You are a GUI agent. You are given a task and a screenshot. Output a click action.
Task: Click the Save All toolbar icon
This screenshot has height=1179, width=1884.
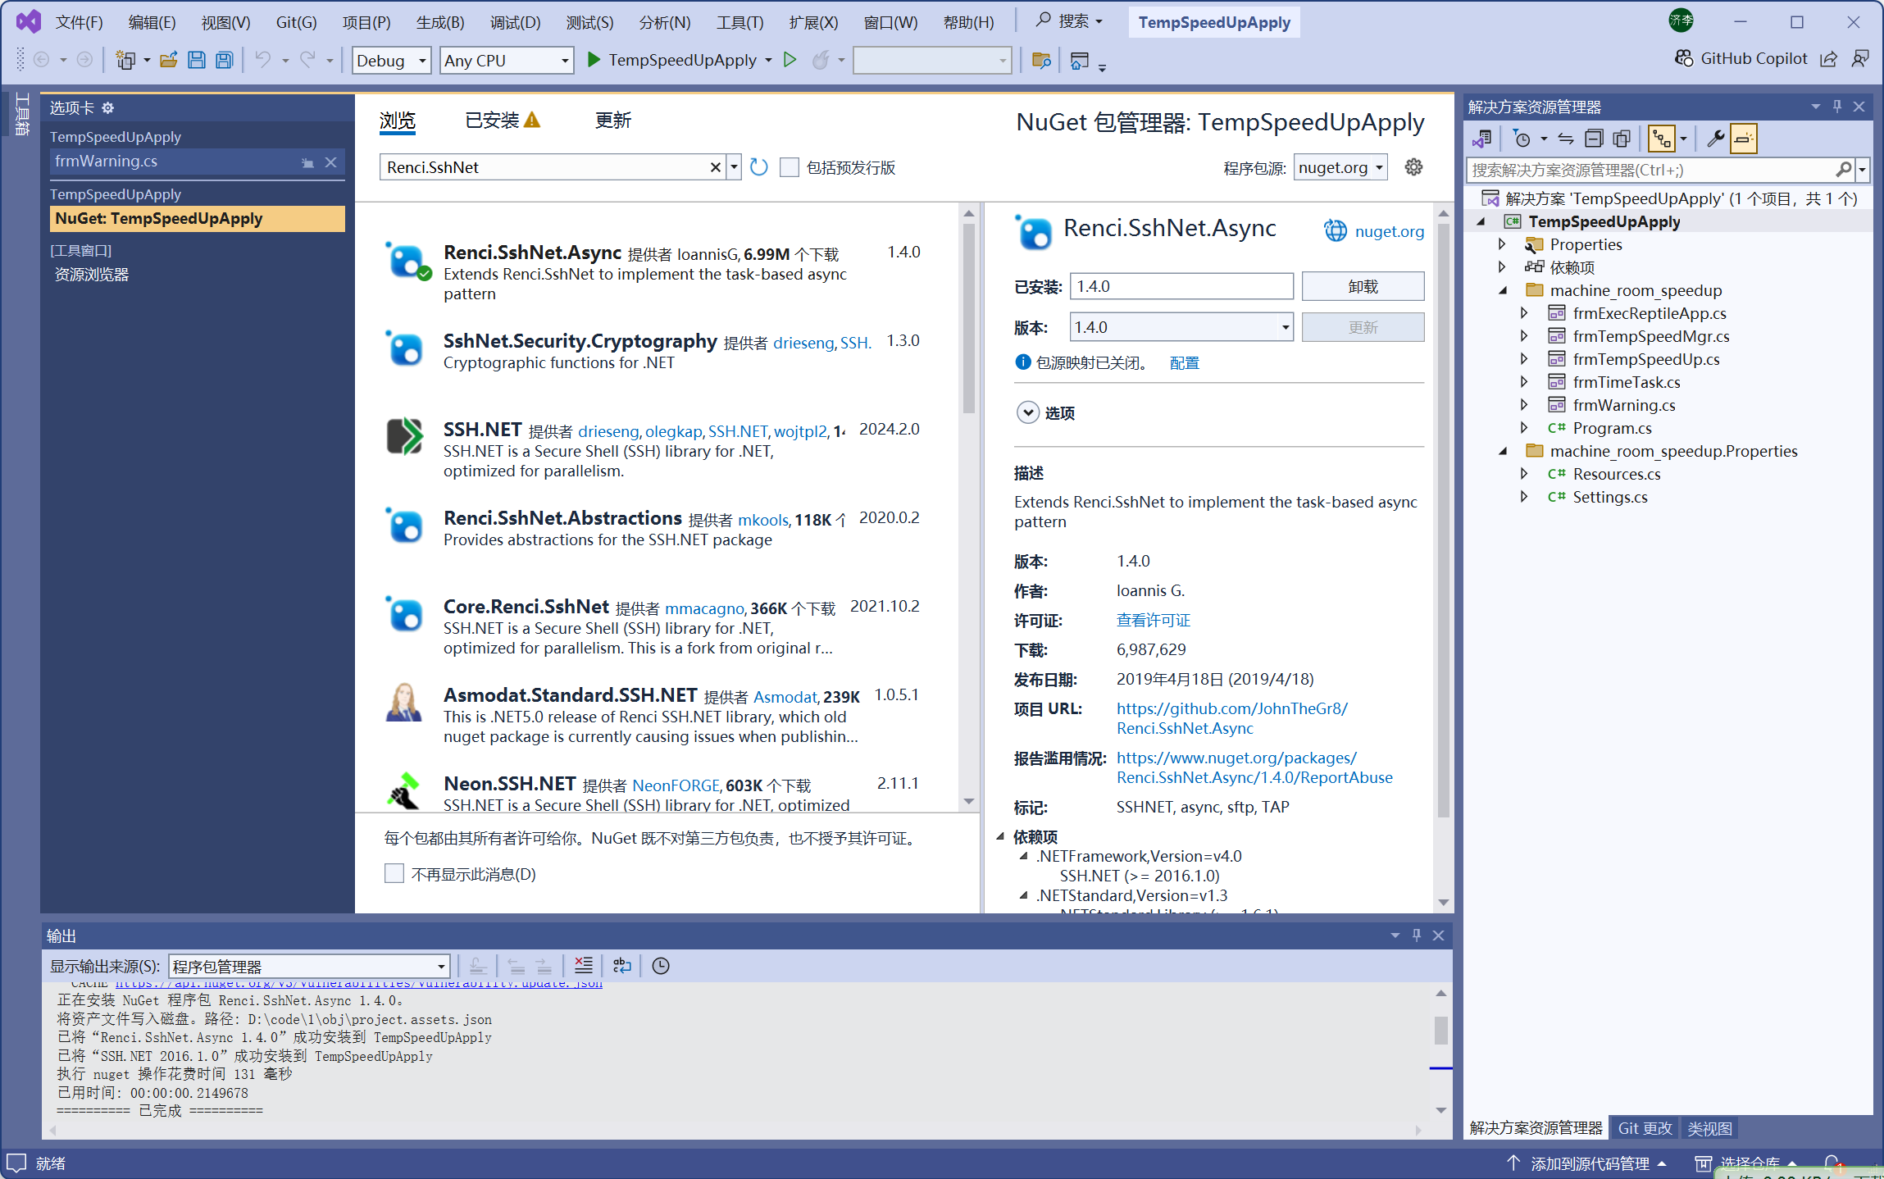click(x=224, y=60)
